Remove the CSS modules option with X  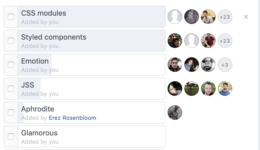pyautogui.click(x=246, y=17)
